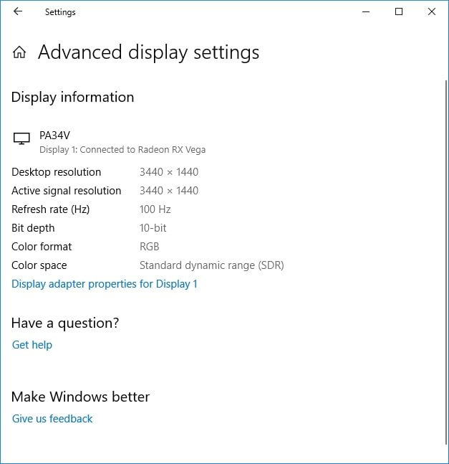Click the Color space label
This screenshot has height=464, width=449.
click(39, 265)
